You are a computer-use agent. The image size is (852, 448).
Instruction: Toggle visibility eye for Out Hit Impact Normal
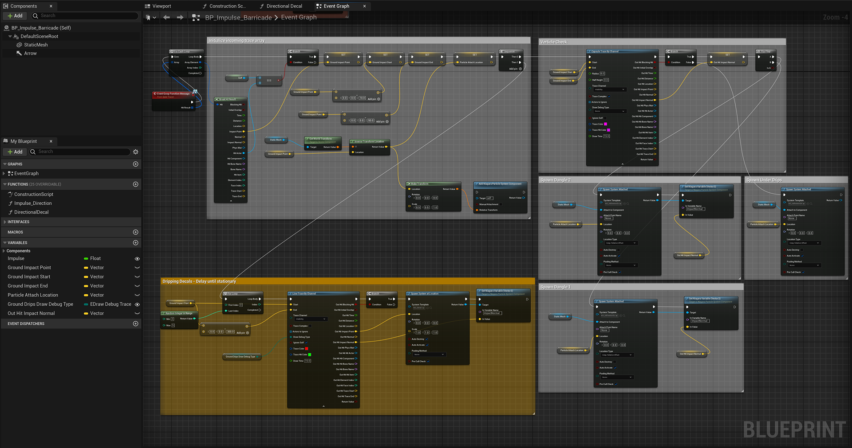click(x=137, y=313)
